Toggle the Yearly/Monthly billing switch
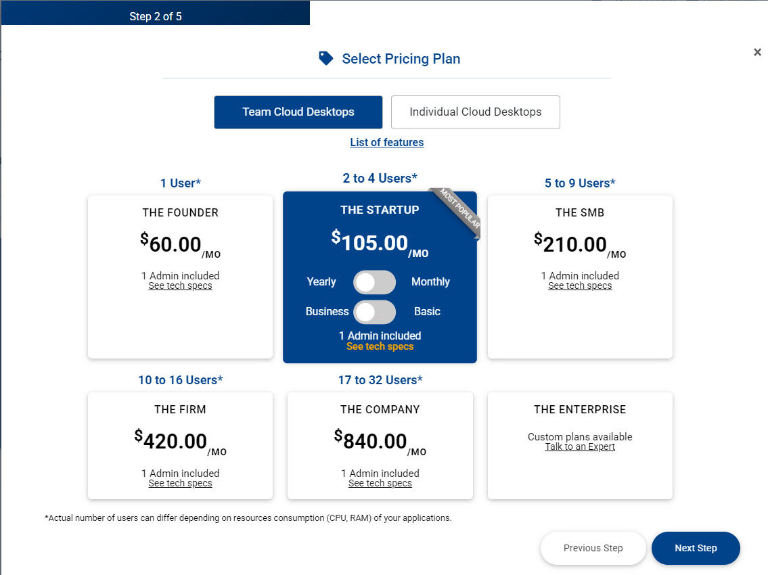Image resolution: width=768 pixels, height=575 pixels. [374, 282]
